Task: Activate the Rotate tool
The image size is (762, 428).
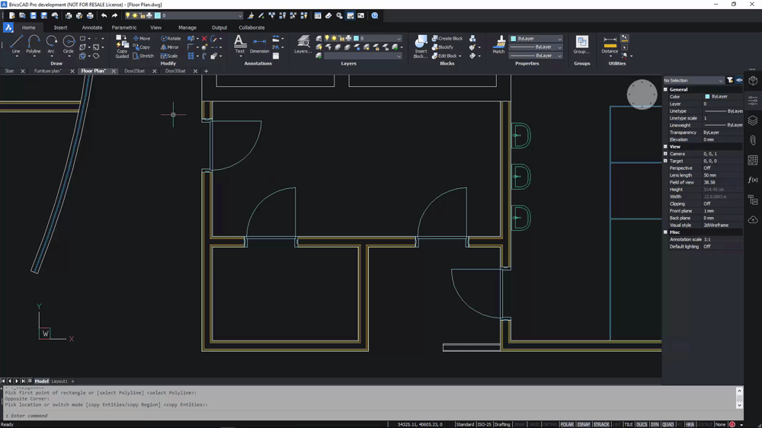Action: [171, 38]
